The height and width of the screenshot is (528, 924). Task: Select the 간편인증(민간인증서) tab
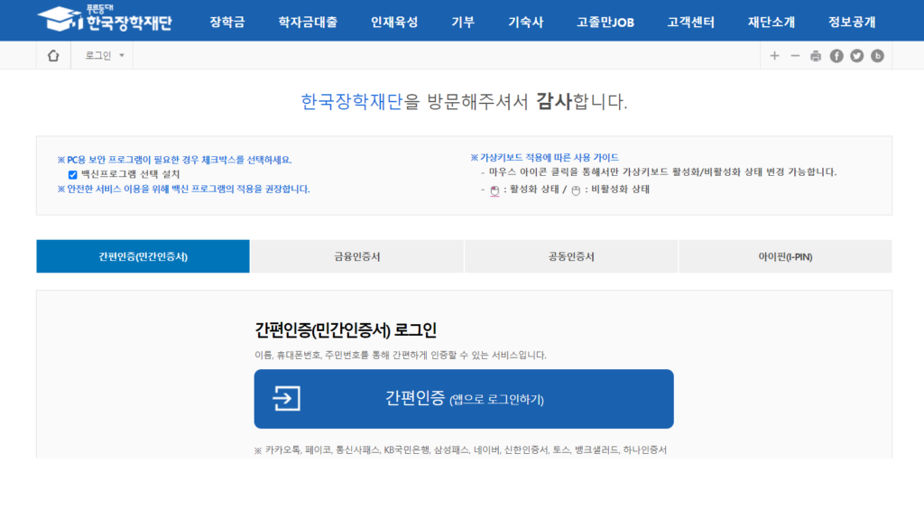point(143,256)
